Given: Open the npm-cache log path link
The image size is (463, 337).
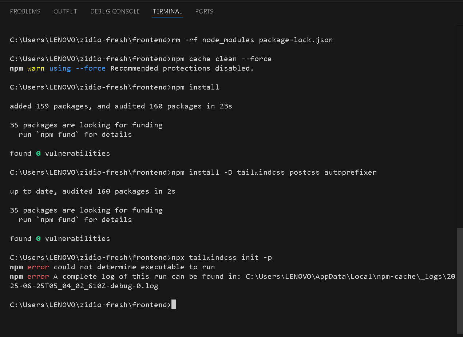Looking at the screenshot, I should click(349, 277).
